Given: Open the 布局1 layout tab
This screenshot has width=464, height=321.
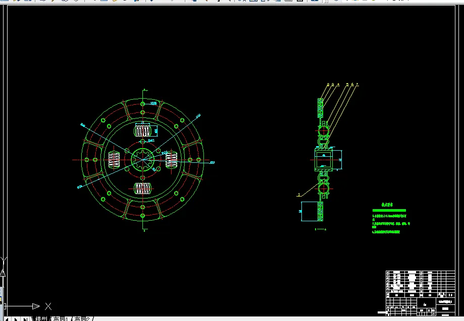Looking at the screenshot, I should (x=61, y=318).
